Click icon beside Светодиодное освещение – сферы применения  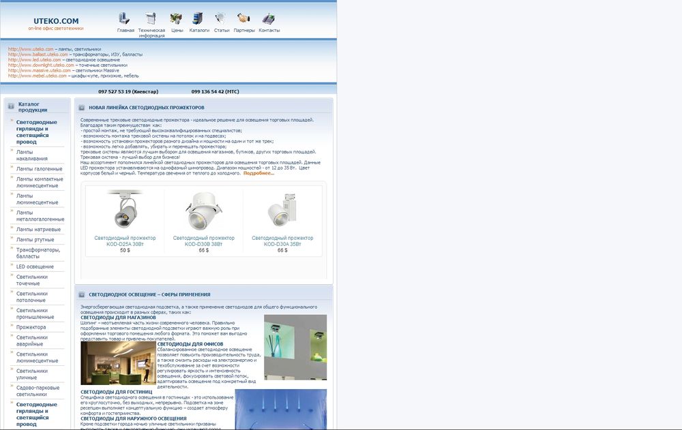coord(81,294)
